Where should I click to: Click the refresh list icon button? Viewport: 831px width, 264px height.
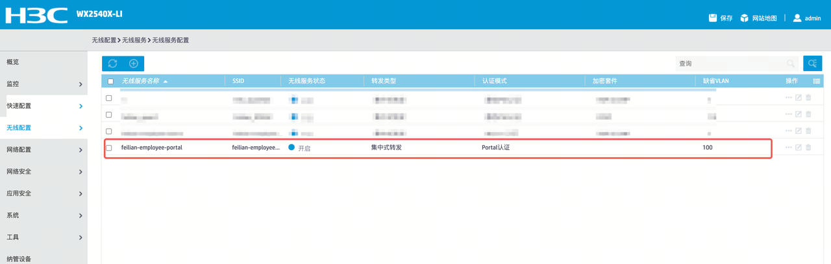click(112, 63)
